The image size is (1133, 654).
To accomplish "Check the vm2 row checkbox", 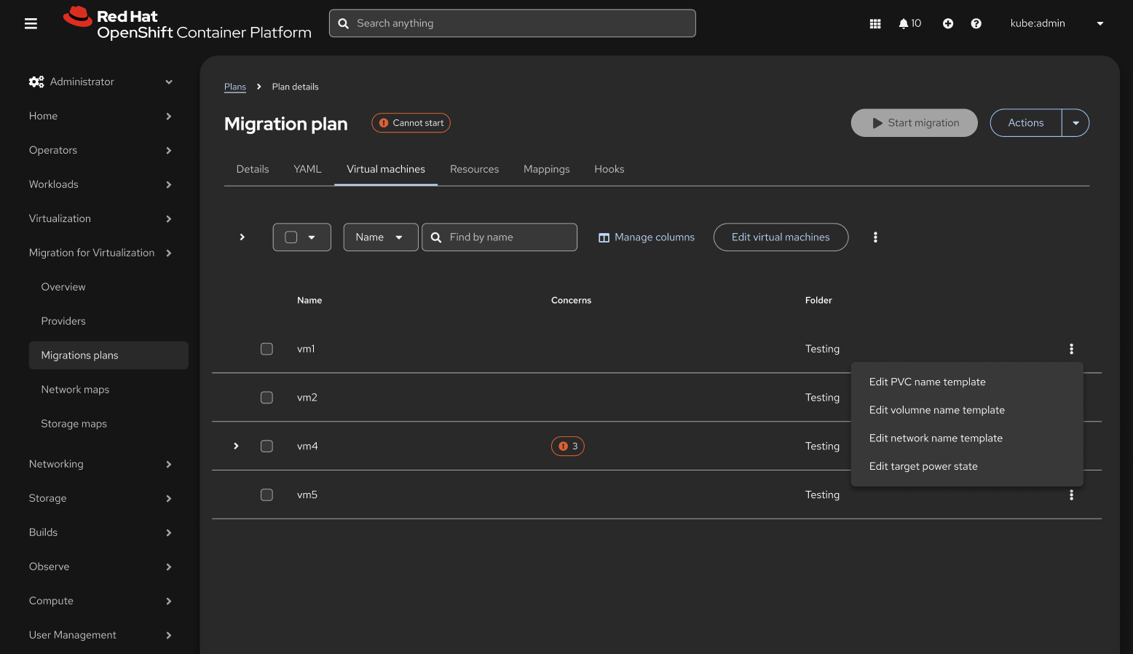I will (267, 398).
